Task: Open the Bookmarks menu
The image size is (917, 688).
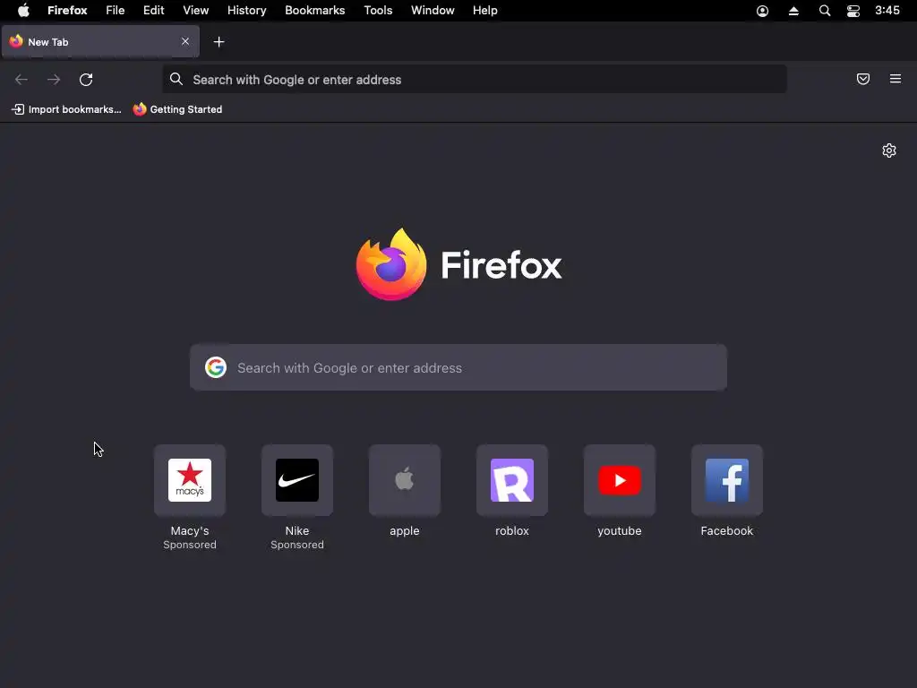Action: point(314,11)
